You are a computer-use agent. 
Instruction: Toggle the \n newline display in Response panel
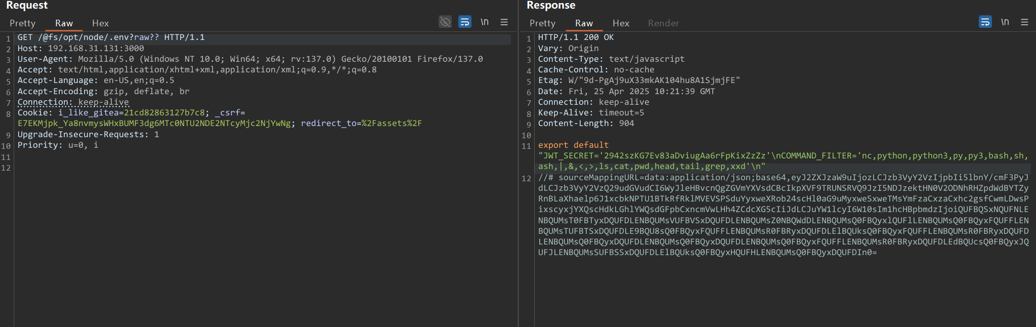[1005, 22]
